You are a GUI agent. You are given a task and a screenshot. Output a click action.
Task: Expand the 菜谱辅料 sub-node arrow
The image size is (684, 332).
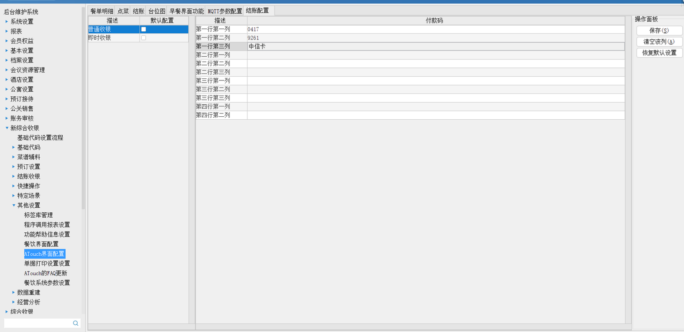pyautogui.click(x=14, y=157)
